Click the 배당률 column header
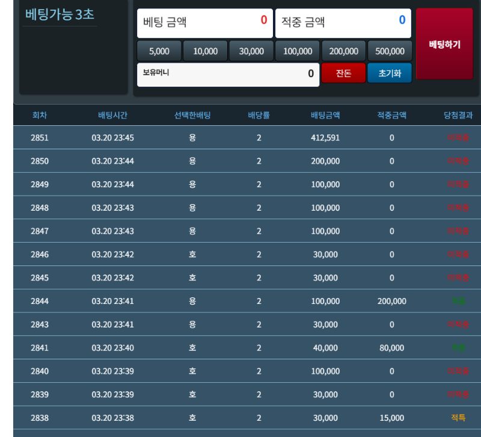This screenshot has height=437, width=481. tap(259, 115)
